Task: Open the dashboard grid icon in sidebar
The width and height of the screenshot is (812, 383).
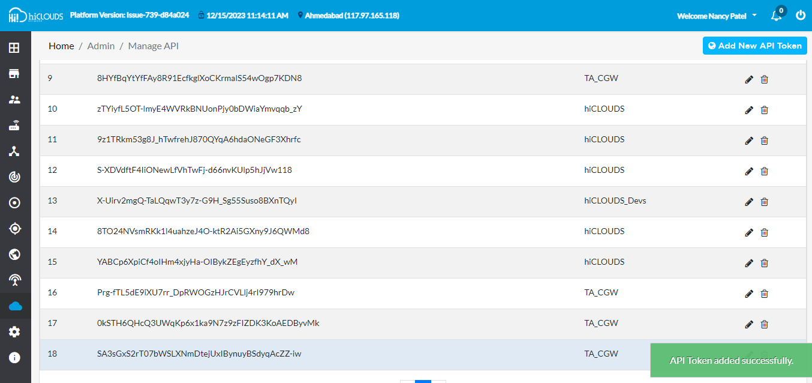Action: 14,48
